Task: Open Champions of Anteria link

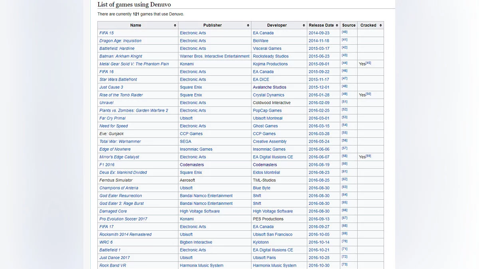Action: pyautogui.click(x=119, y=188)
